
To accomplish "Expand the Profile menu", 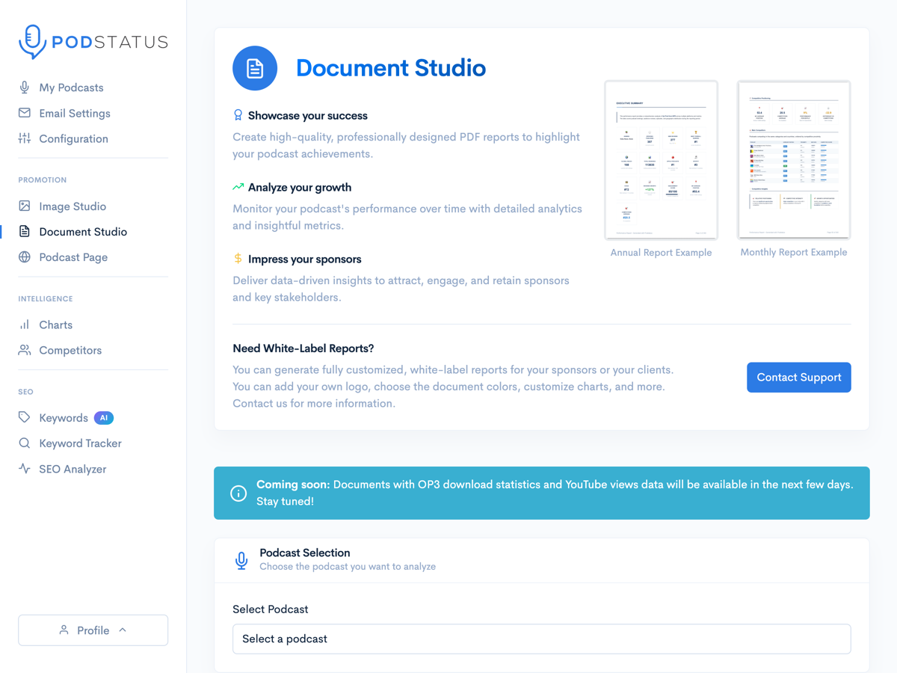I will click(x=93, y=630).
